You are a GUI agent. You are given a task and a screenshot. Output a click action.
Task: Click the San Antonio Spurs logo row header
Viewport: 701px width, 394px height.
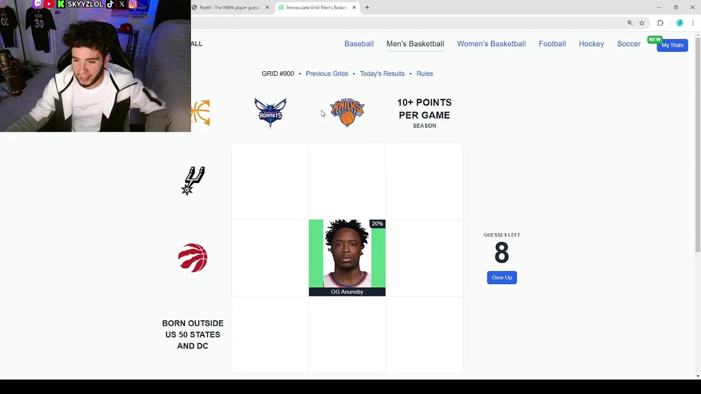[193, 181]
